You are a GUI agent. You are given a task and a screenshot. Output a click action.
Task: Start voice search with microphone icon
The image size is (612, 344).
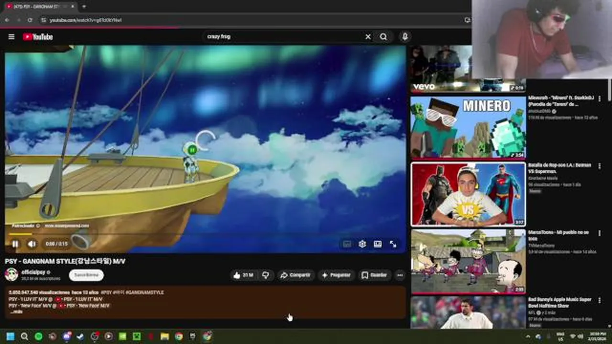405,37
